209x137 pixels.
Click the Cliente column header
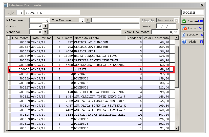coord(67,38)
